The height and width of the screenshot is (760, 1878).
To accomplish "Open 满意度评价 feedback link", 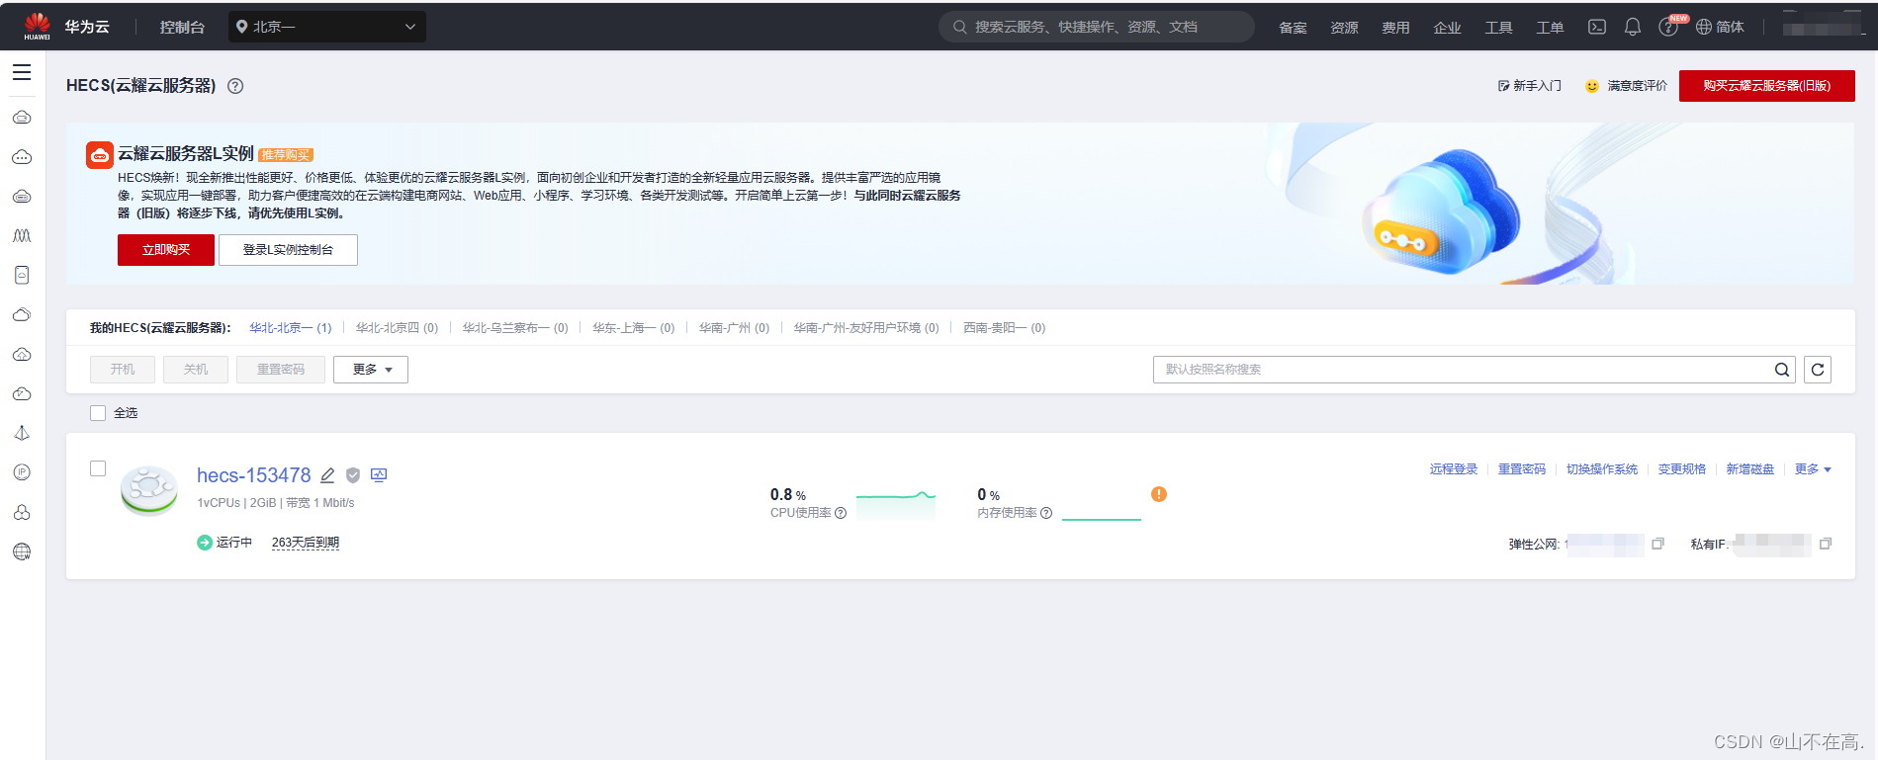I will (x=1626, y=86).
